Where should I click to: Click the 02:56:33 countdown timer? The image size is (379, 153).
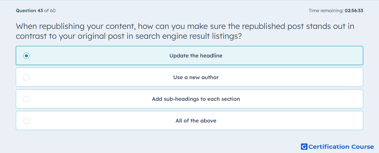(x=354, y=11)
